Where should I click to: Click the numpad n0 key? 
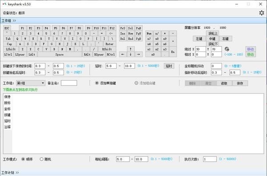[x=153, y=55]
